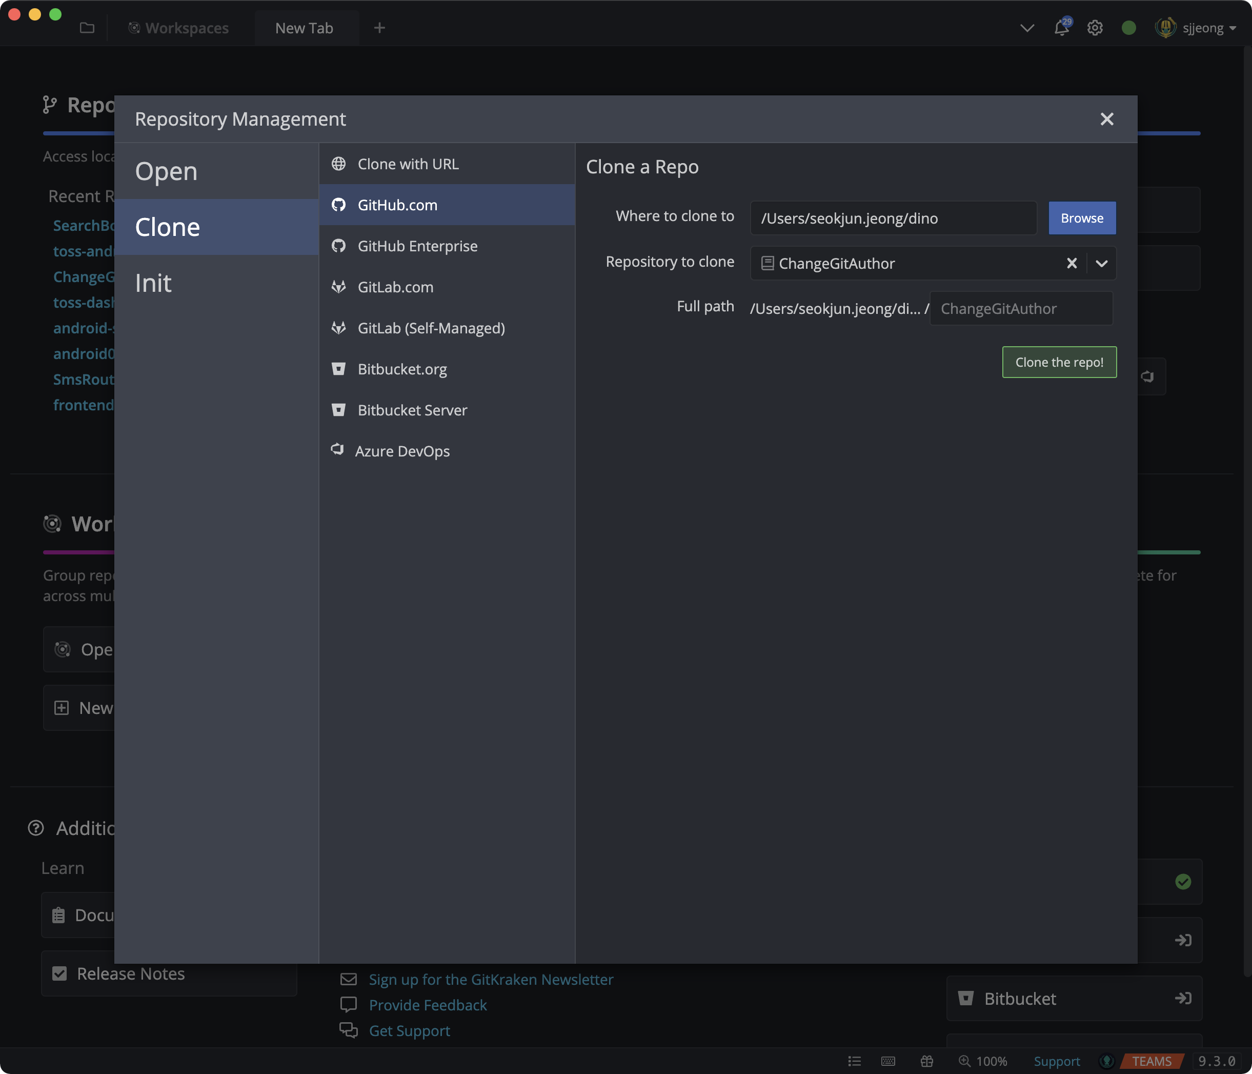Expand the tab list chevron

(1026, 28)
